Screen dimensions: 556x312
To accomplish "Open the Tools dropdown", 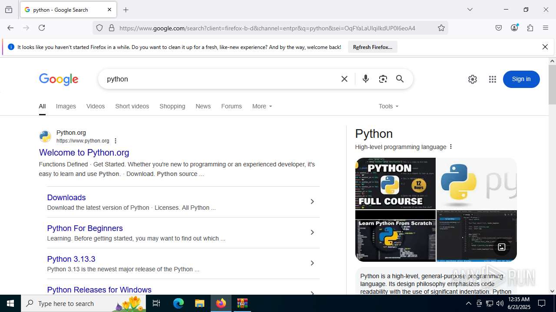I will pyautogui.click(x=388, y=106).
